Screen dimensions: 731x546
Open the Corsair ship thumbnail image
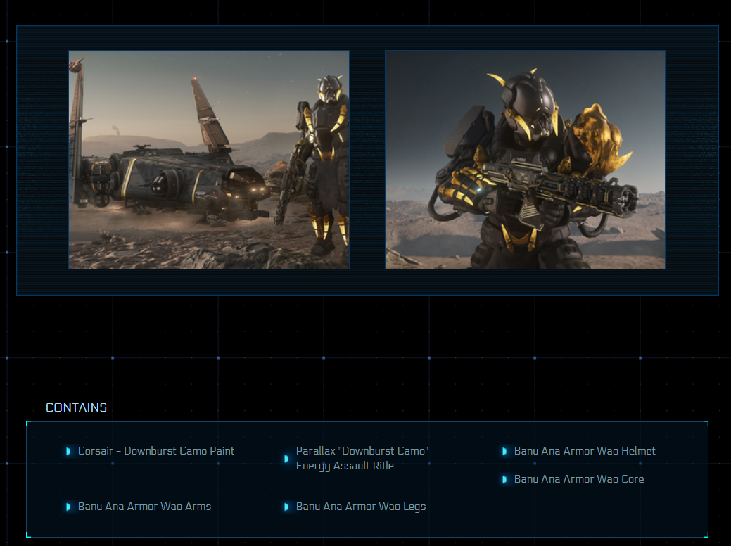(x=209, y=160)
